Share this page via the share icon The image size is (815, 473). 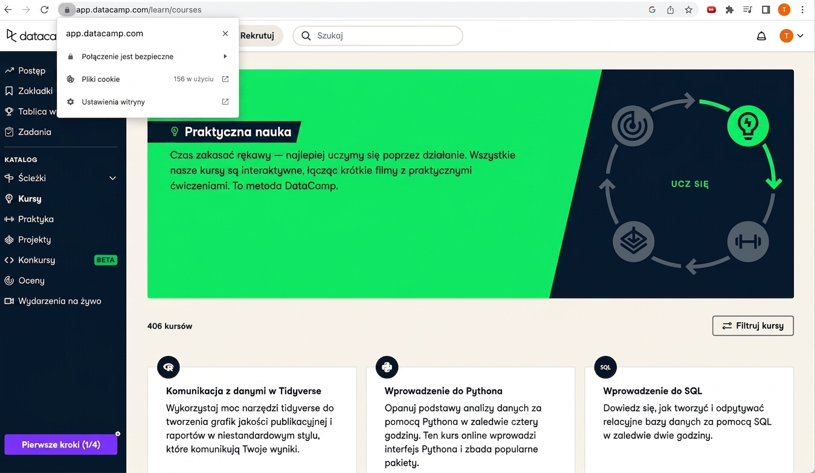[x=670, y=10]
